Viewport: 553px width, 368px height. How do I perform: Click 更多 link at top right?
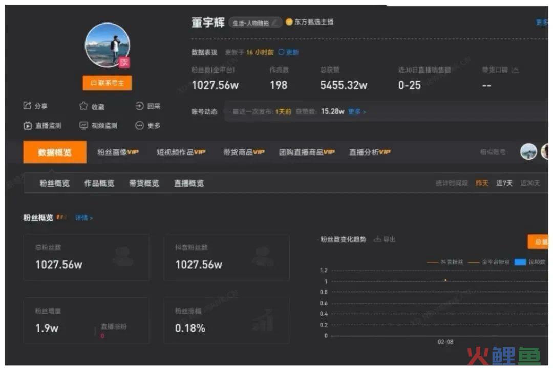coord(542,22)
